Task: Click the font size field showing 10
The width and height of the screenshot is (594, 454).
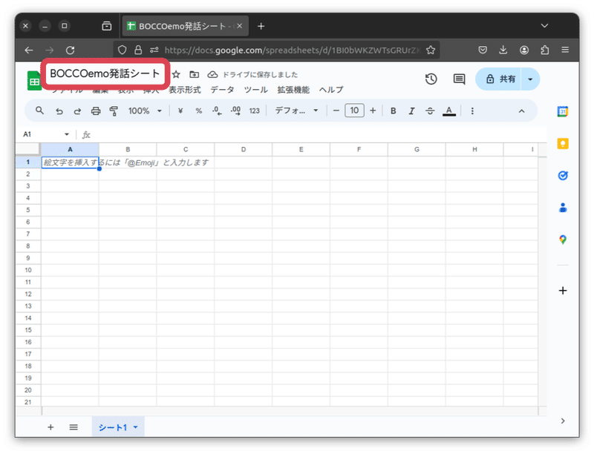Action: point(354,111)
